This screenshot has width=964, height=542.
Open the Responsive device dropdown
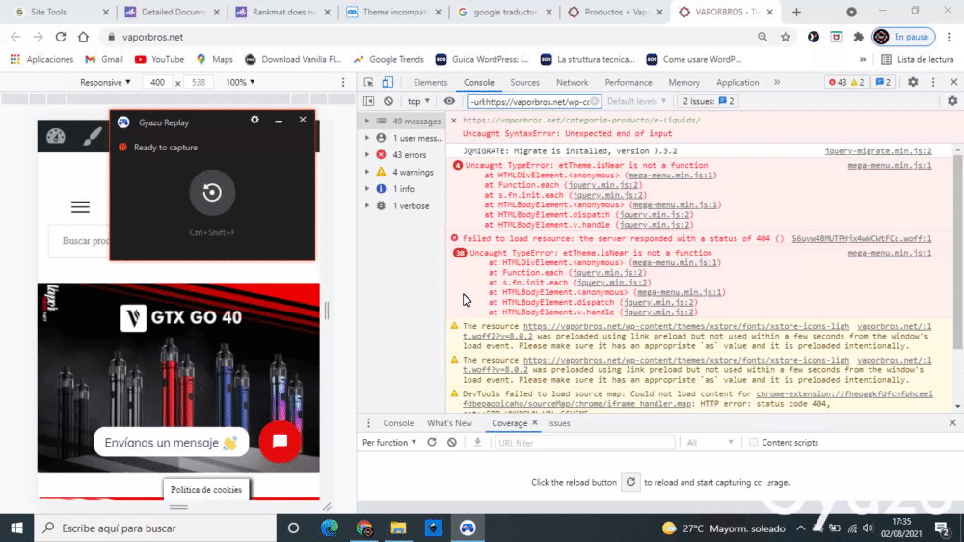pyautogui.click(x=105, y=82)
